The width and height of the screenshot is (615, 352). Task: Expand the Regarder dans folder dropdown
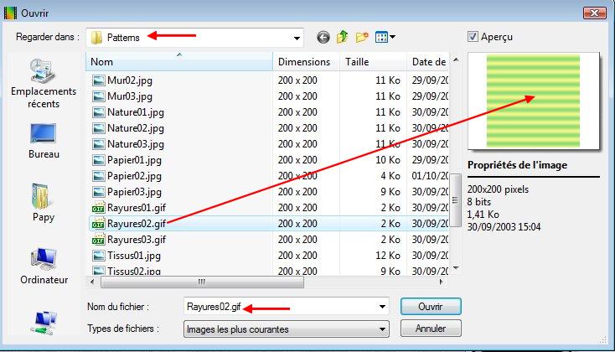[297, 37]
